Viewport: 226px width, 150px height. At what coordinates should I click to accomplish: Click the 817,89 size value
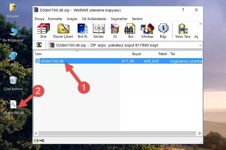pos(128,61)
